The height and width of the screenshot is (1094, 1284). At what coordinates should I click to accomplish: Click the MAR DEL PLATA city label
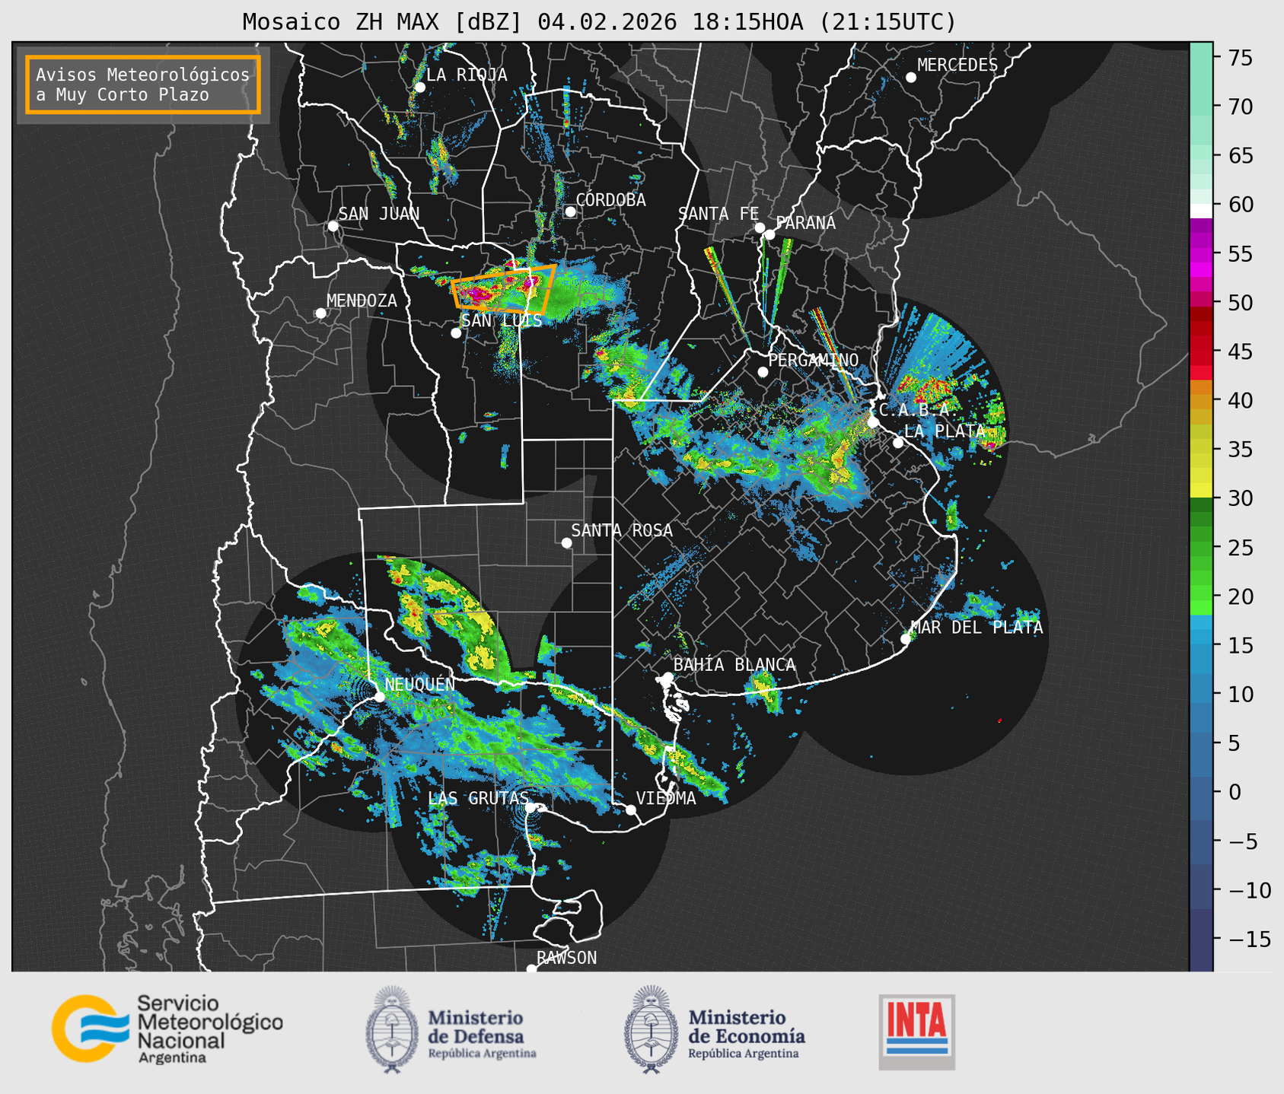coord(977,628)
